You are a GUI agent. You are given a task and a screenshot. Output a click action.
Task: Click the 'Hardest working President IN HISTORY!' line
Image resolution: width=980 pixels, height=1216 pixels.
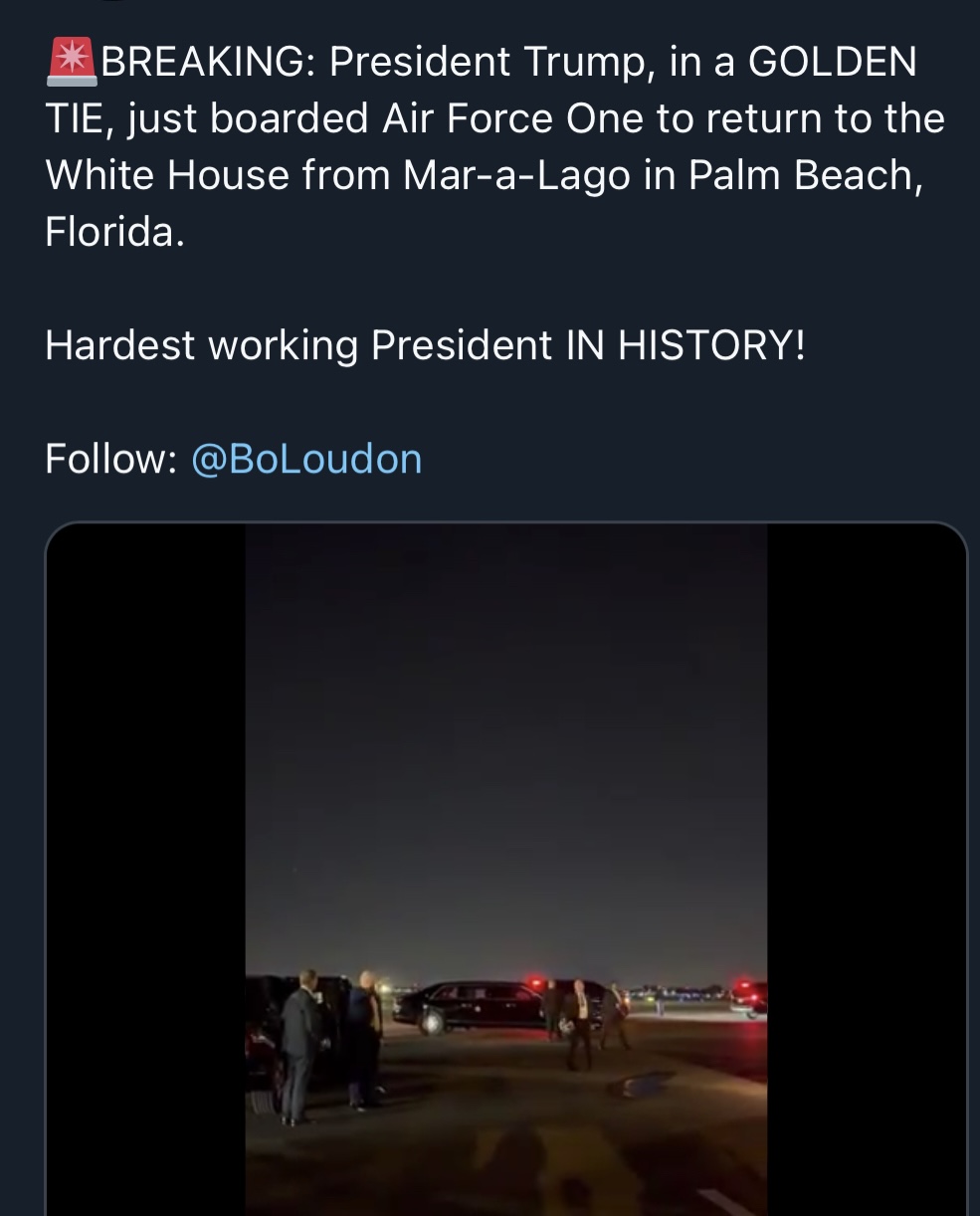pyautogui.click(x=425, y=345)
